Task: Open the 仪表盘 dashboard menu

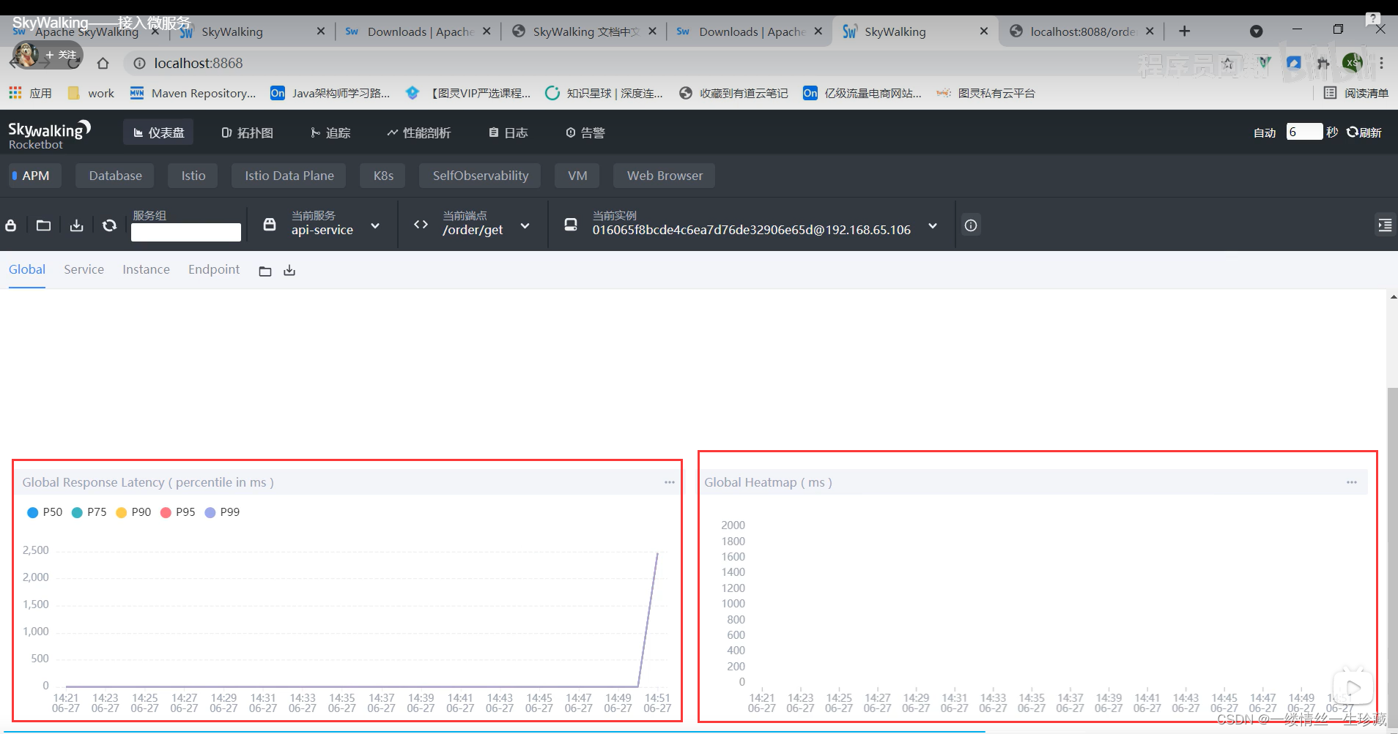Action: (x=158, y=132)
